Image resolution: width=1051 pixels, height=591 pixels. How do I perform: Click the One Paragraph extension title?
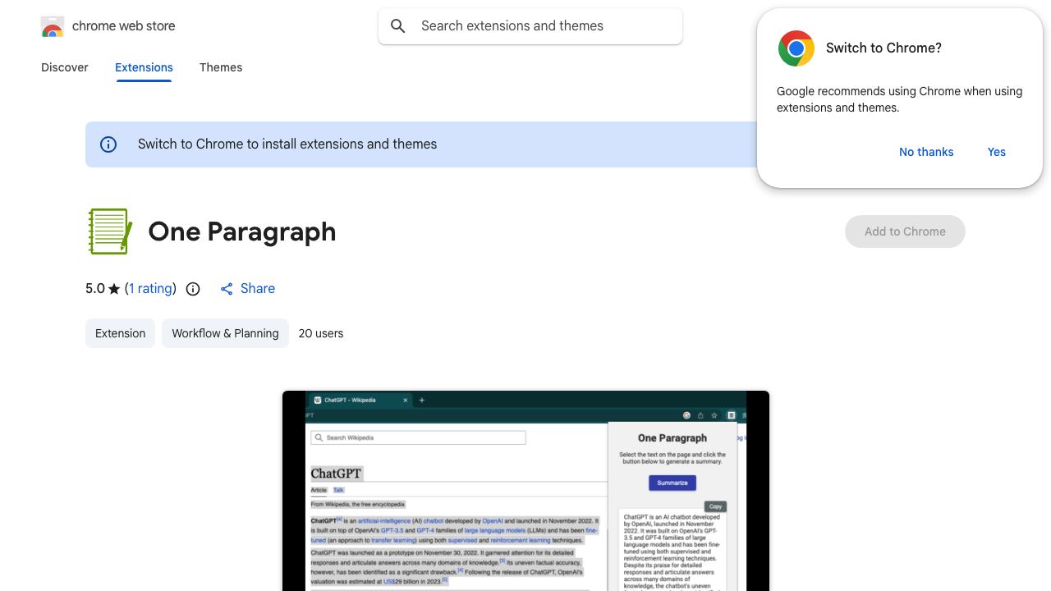(242, 231)
